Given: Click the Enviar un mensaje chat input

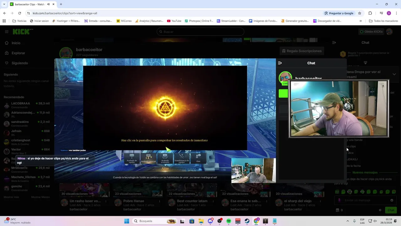Looking at the screenshot, I should [x=365, y=200].
